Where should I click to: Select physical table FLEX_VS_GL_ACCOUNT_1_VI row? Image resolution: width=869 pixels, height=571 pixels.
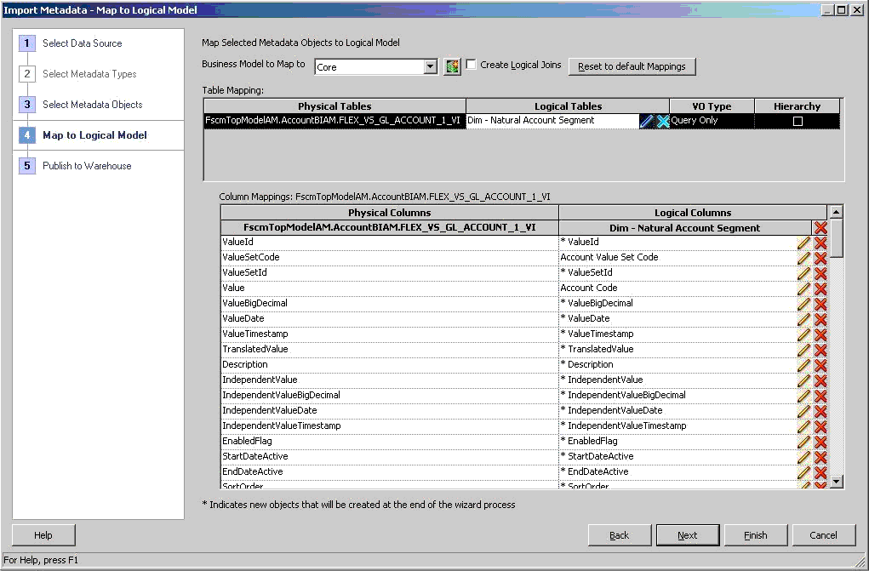point(334,121)
